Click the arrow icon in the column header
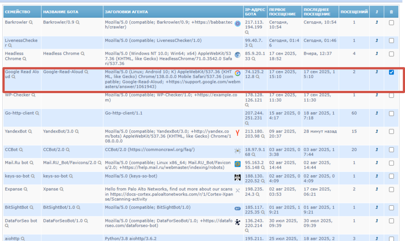The width and height of the screenshot is (405, 241). point(377,12)
